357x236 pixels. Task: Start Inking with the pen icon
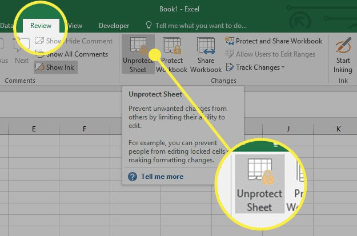(x=343, y=55)
